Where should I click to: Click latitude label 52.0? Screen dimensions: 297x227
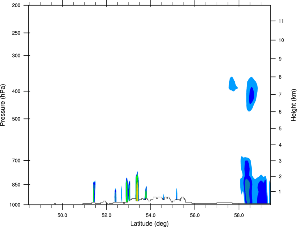(x=107, y=215)
